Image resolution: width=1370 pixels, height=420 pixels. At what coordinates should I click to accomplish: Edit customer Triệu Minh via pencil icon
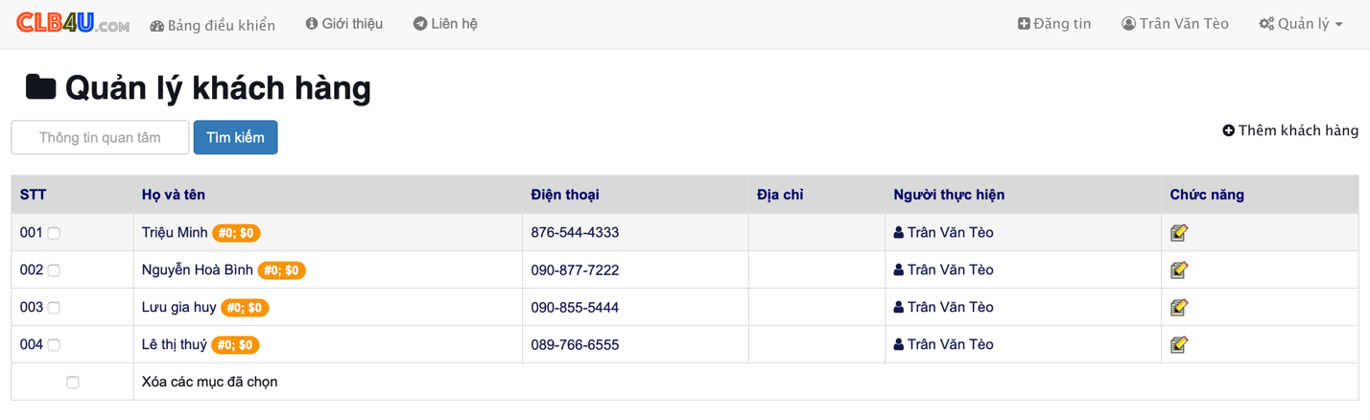(x=1179, y=232)
